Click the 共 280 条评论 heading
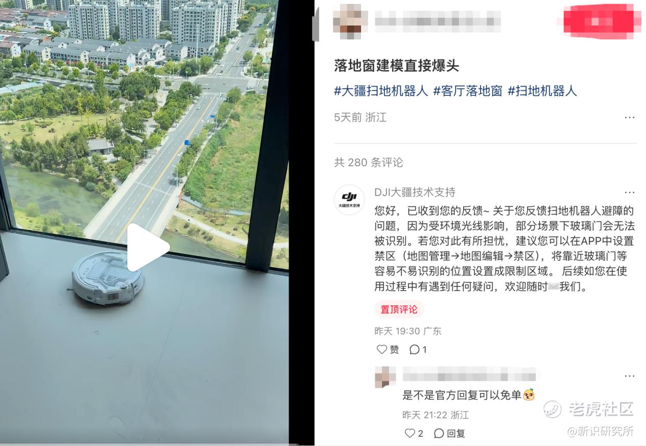Image resolution: width=646 pixels, height=446 pixels. [x=369, y=163]
